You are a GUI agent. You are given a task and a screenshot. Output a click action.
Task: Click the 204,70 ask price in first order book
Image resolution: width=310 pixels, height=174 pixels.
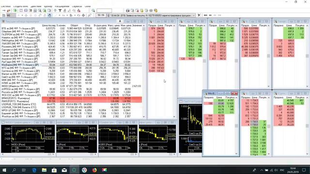pyautogui.click(x=160, y=29)
